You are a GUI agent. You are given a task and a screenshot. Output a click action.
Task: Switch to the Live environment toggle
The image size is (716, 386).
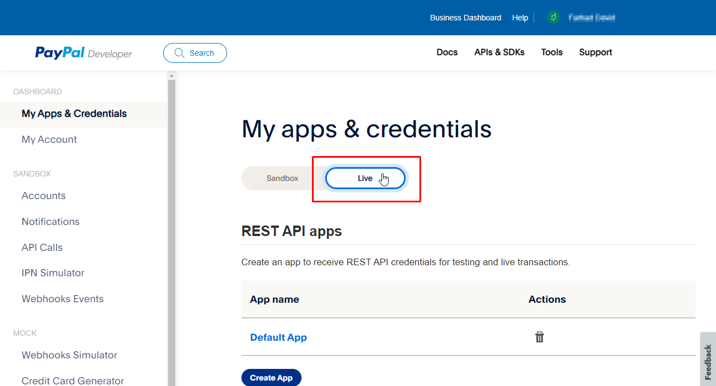365,178
